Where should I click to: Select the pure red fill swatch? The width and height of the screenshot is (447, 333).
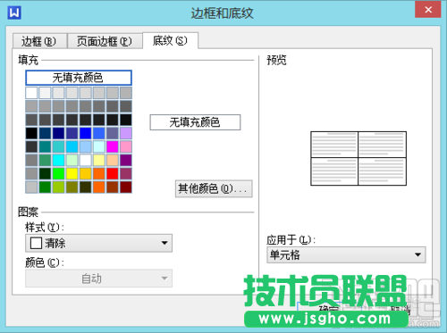113,174
